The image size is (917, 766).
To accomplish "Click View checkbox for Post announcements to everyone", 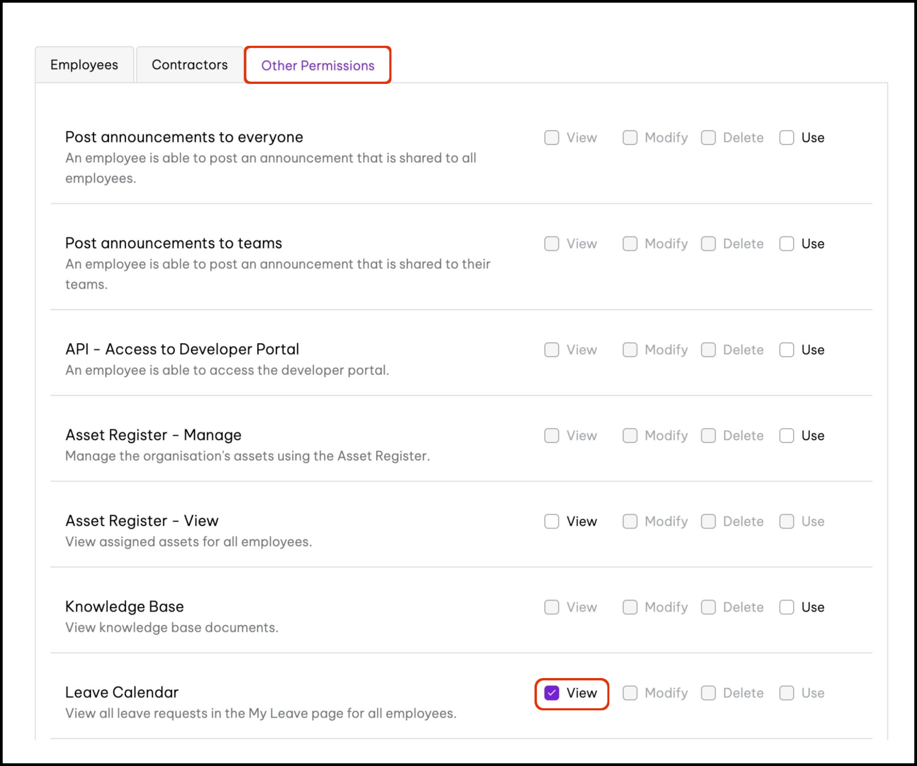I will coord(552,138).
